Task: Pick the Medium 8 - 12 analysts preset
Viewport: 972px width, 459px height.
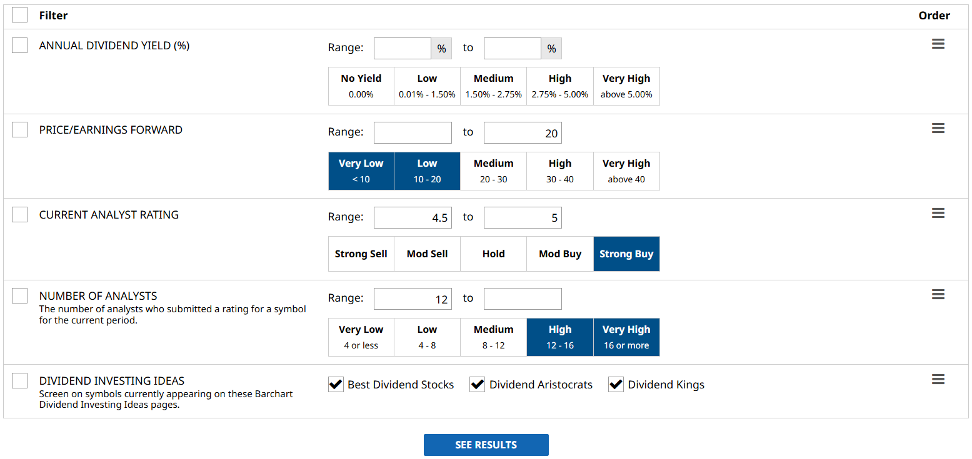Action: [x=493, y=337]
